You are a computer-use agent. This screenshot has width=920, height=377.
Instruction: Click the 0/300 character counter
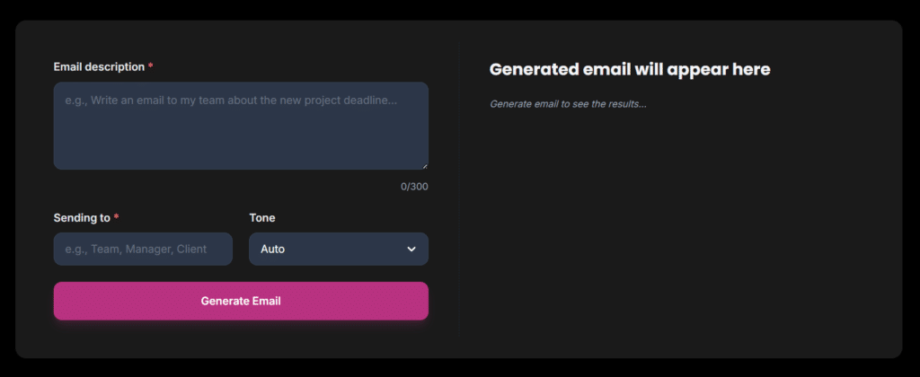click(x=414, y=187)
